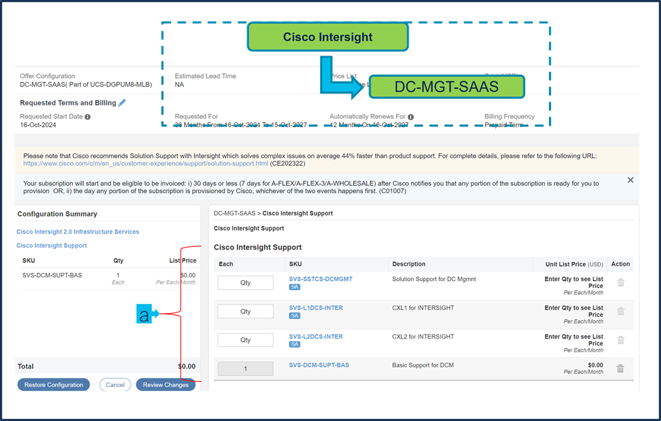This screenshot has width=661, height=421.
Task: Click Qty field for SVS-SSTCS-DCMGMT
Action: click(x=245, y=282)
